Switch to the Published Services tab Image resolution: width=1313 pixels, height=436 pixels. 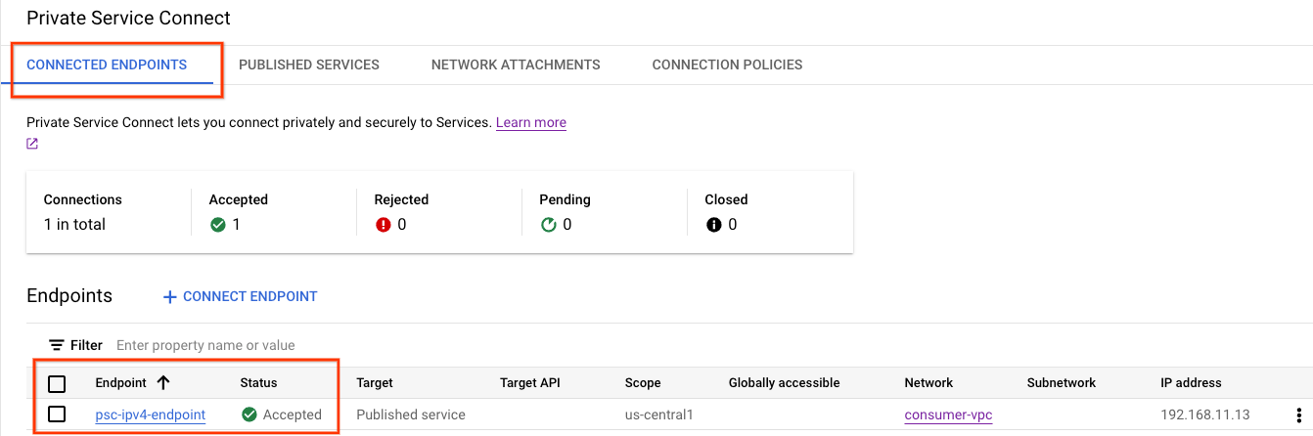tap(309, 65)
